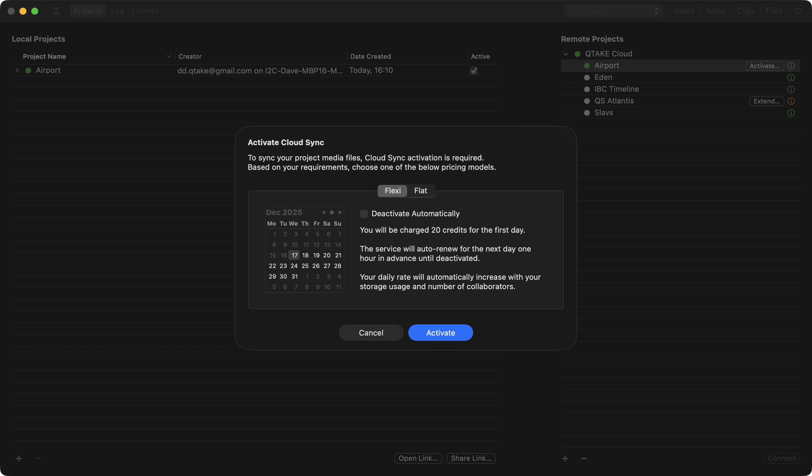Jump to today using calendar dot
The height and width of the screenshot is (476, 812).
332,212
